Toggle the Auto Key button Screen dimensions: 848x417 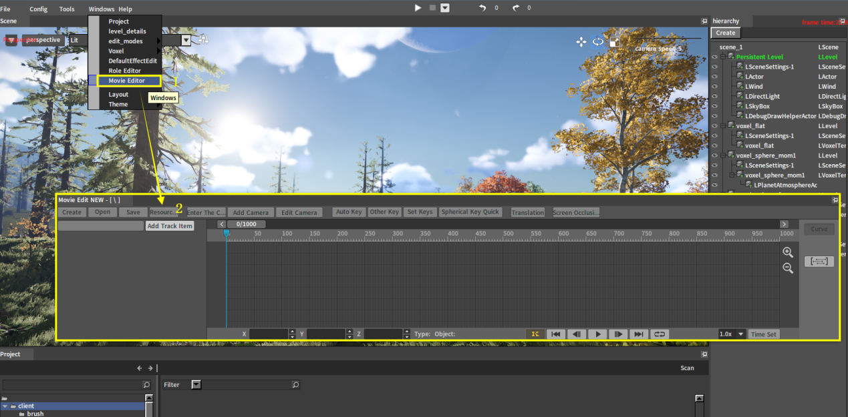pyautogui.click(x=348, y=212)
